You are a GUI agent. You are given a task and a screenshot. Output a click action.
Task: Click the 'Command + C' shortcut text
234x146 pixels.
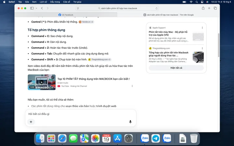tap(40, 36)
